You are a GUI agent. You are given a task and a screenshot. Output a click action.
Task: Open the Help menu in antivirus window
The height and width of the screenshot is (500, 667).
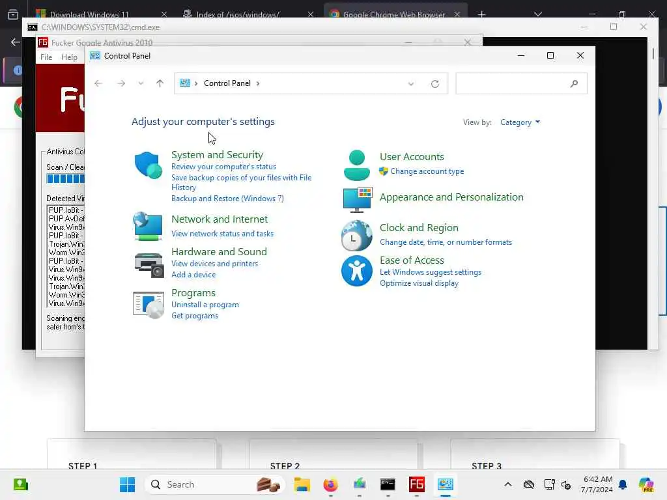point(69,57)
